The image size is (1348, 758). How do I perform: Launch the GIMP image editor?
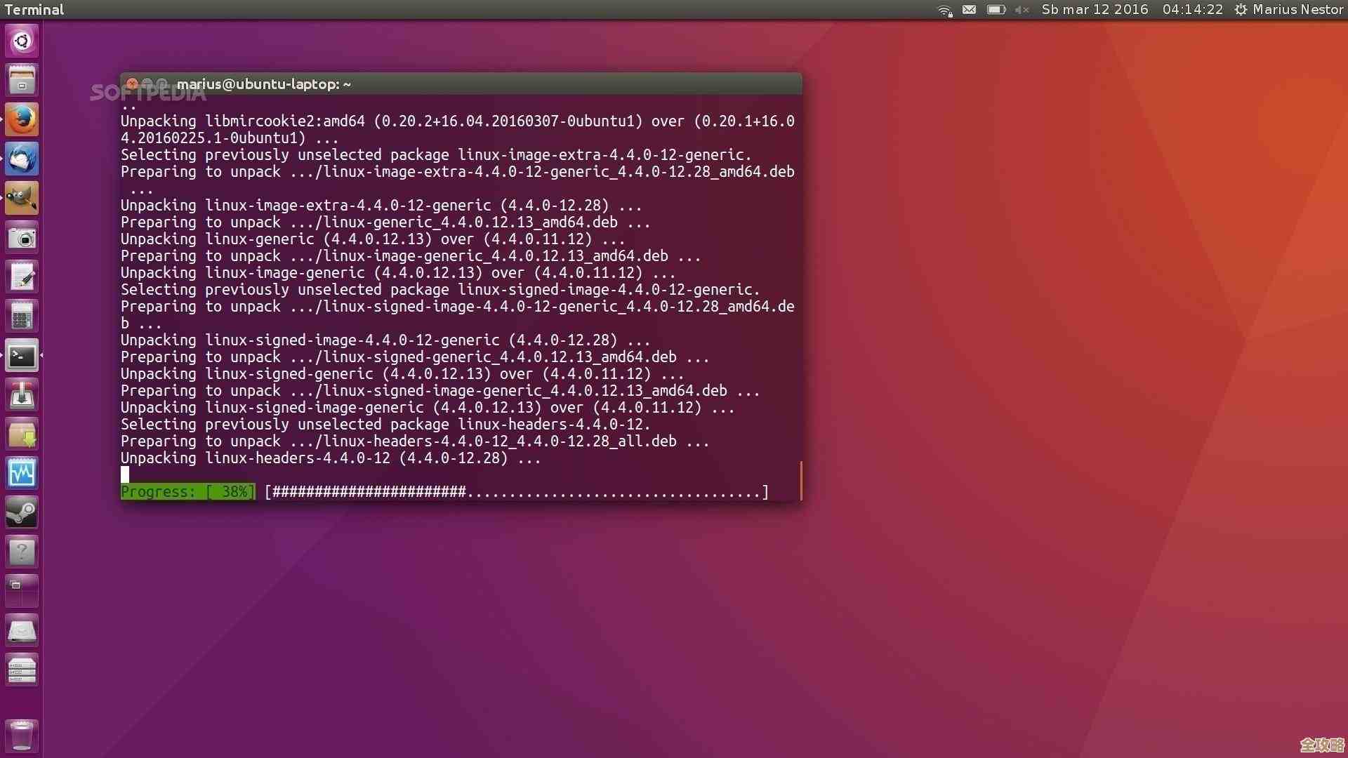(x=22, y=198)
